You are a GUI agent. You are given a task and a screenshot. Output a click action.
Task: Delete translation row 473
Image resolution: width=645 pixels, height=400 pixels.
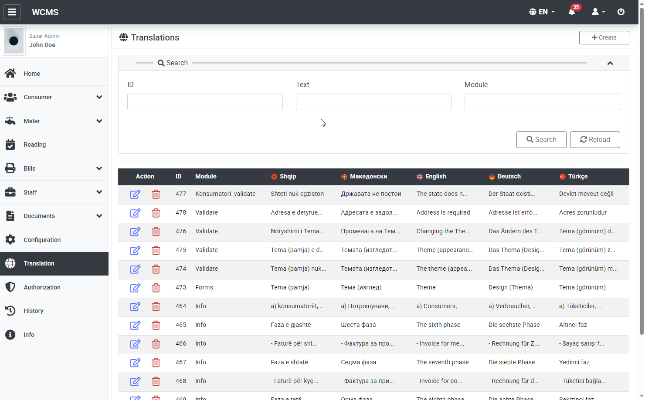click(156, 288)
